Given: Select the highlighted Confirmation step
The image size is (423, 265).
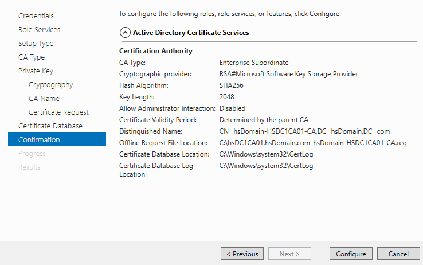Looking at the screenshot, I should coord(57,139).
